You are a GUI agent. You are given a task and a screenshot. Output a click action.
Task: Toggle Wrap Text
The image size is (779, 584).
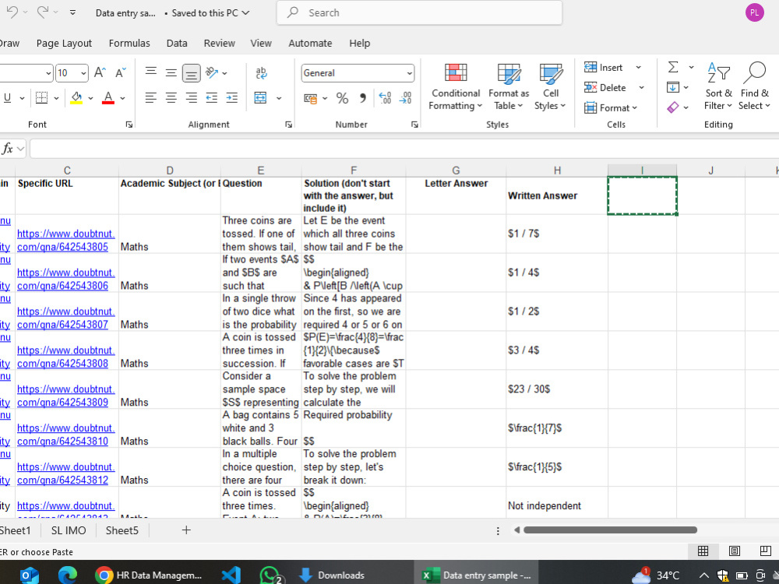(261, 73)
